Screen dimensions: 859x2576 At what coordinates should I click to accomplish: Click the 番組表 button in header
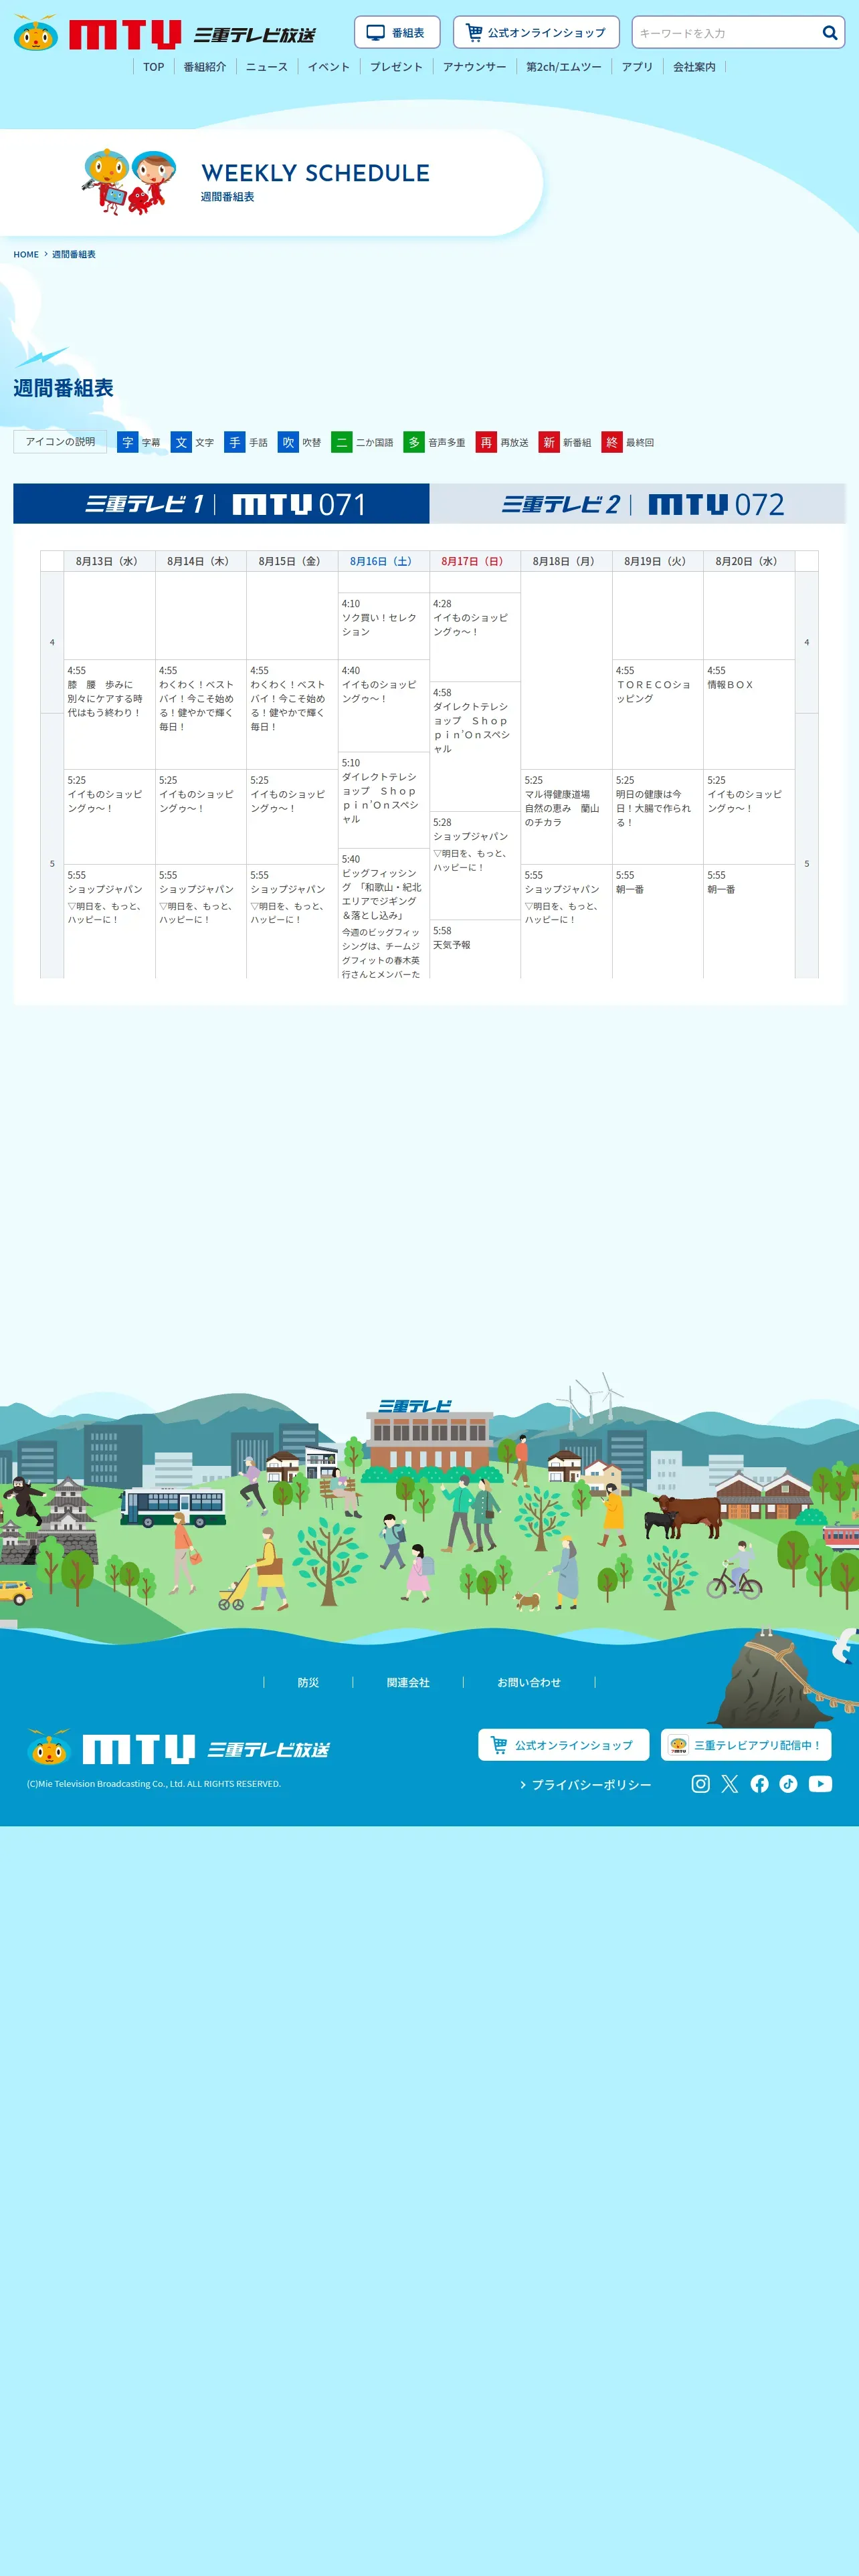397,32
